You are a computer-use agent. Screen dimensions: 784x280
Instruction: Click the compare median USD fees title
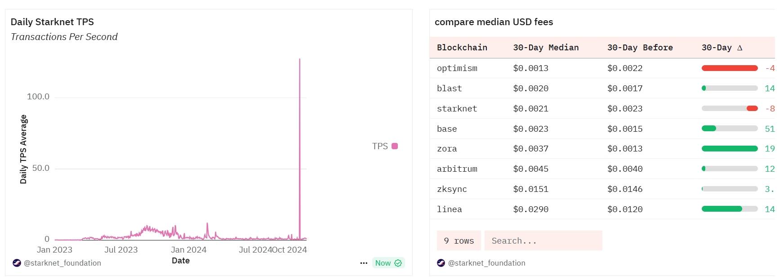(494, 22)
